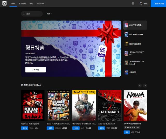Select the FINAL FANTASY VII sidebar thumbnail
The height and width of the screenshot is (139, 166).
(x=126, y=53)
